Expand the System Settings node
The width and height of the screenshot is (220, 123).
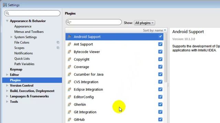pos(11,37)
